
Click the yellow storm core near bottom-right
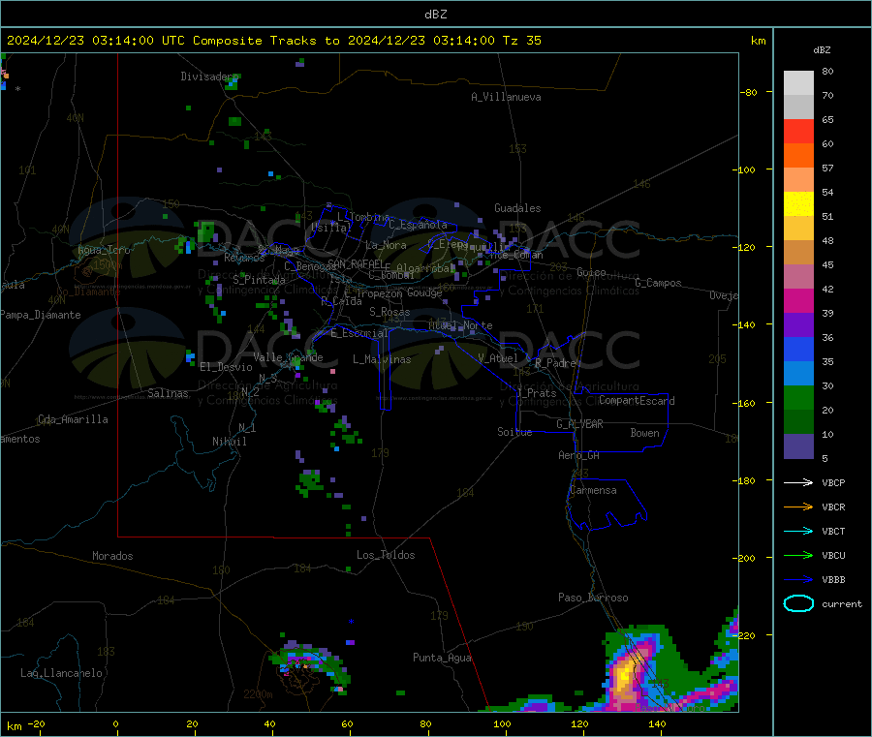click(625, 674)
